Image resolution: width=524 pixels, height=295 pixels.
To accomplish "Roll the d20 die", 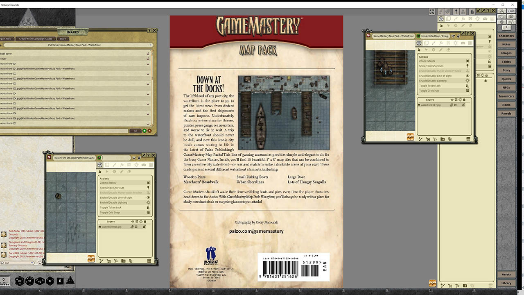I will (19, 281).
